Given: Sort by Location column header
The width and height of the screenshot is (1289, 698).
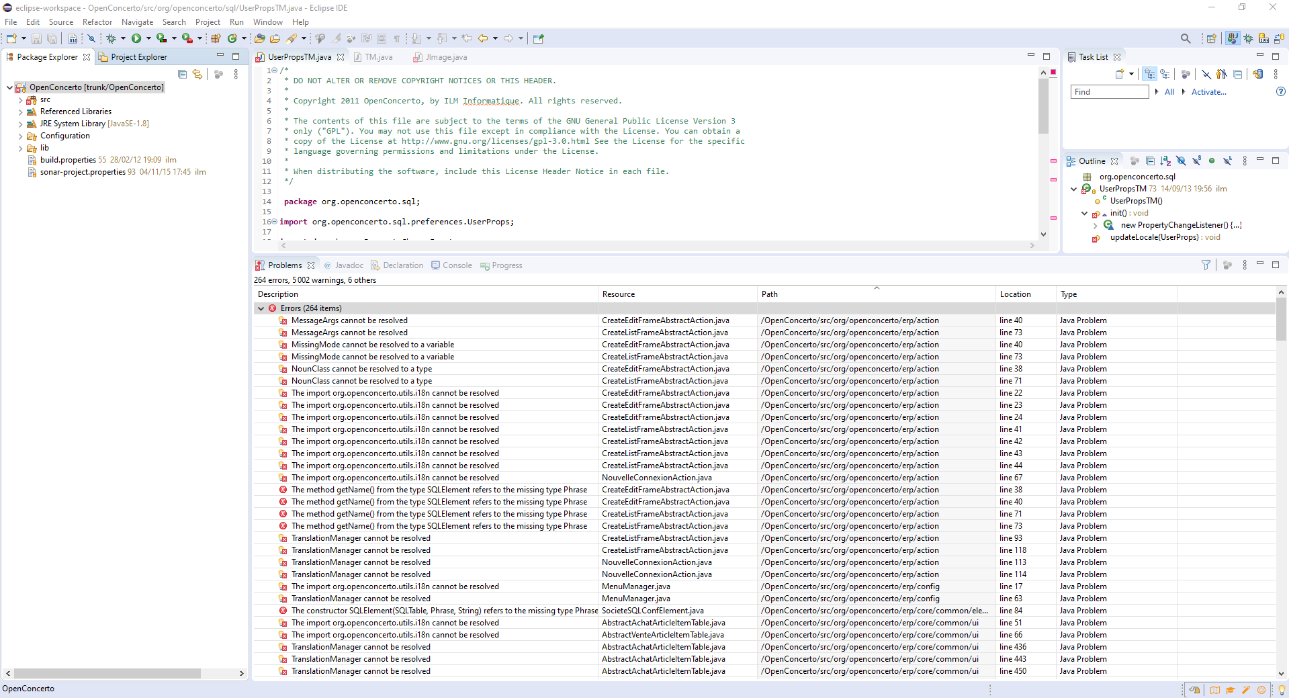Looking at the screenshot, I should pyautogui.click(x=1026, y=294).
